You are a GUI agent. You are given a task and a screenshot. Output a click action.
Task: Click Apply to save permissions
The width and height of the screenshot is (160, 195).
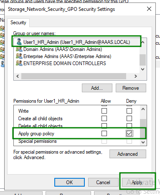point(137,182)
